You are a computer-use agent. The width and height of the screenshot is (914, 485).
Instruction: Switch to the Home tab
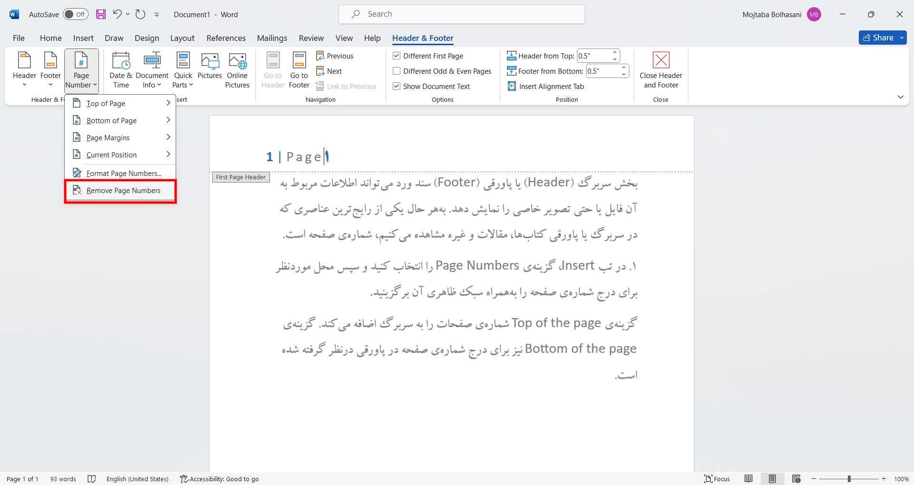50,38
